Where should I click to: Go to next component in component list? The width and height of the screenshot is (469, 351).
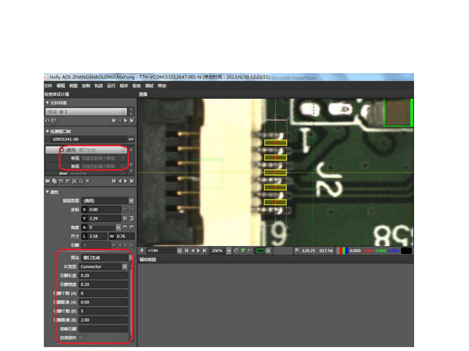pyautogui.click(x=126, y=121)
